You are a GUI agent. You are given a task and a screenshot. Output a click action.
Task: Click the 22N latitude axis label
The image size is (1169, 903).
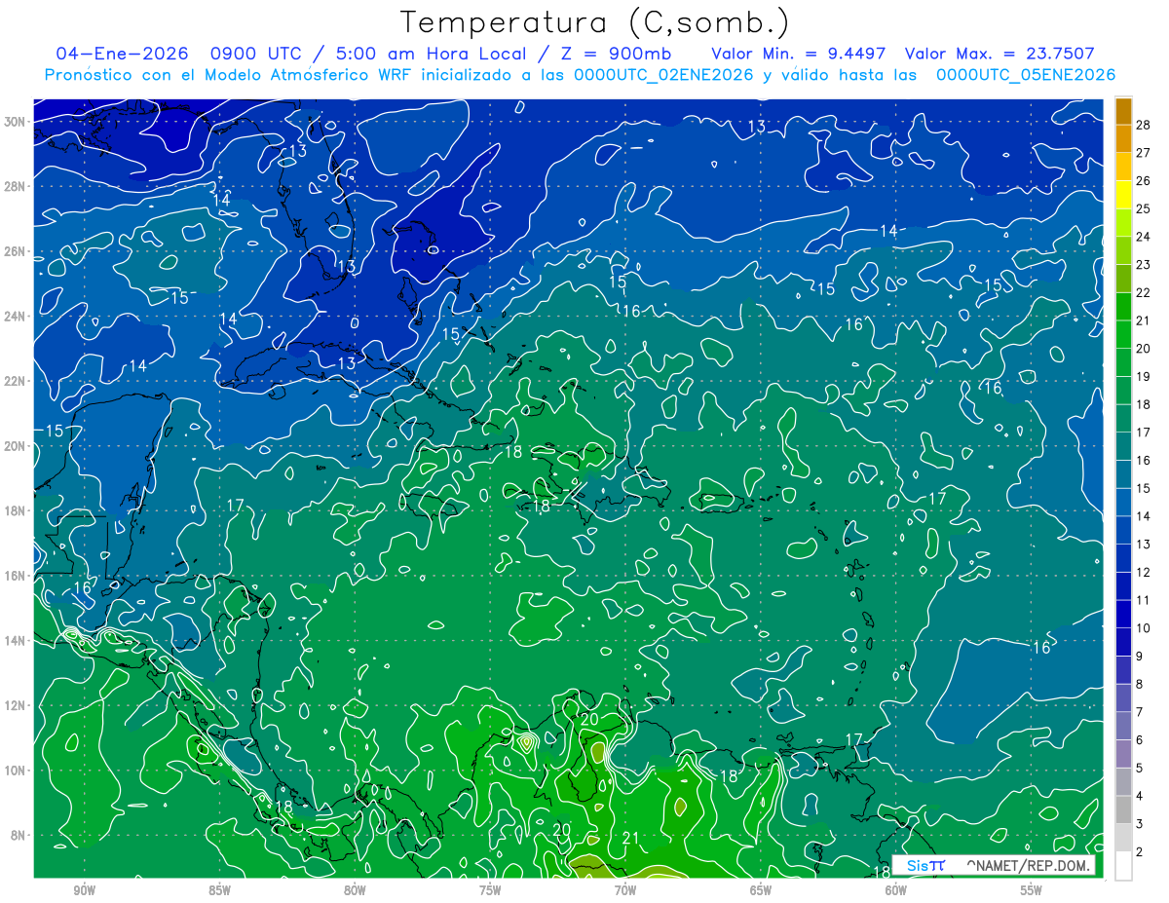pyautogui.click(x=15, y=381)
